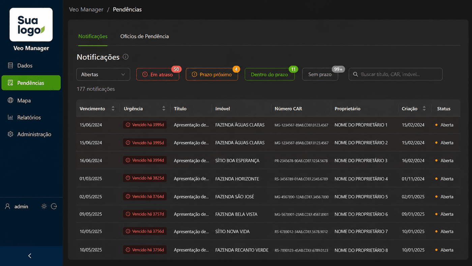Click Aberta status in PROPRIETÁRIO 3 row
The width and height of the screenshot is (472, 266).
(444, 161)
